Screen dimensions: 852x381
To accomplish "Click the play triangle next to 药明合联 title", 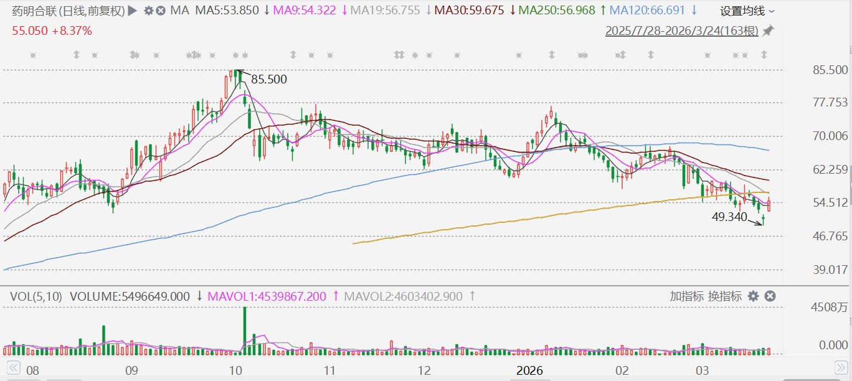I will coord(131,11).
